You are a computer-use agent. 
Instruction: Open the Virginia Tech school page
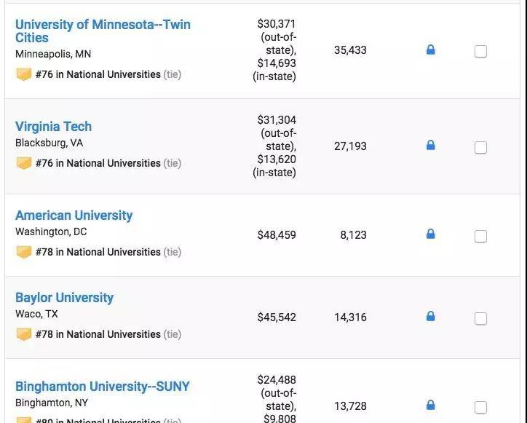tap(53, 127)
